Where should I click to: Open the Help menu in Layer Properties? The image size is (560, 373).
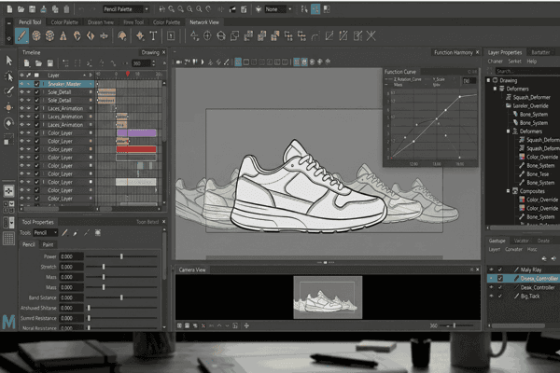532,62
